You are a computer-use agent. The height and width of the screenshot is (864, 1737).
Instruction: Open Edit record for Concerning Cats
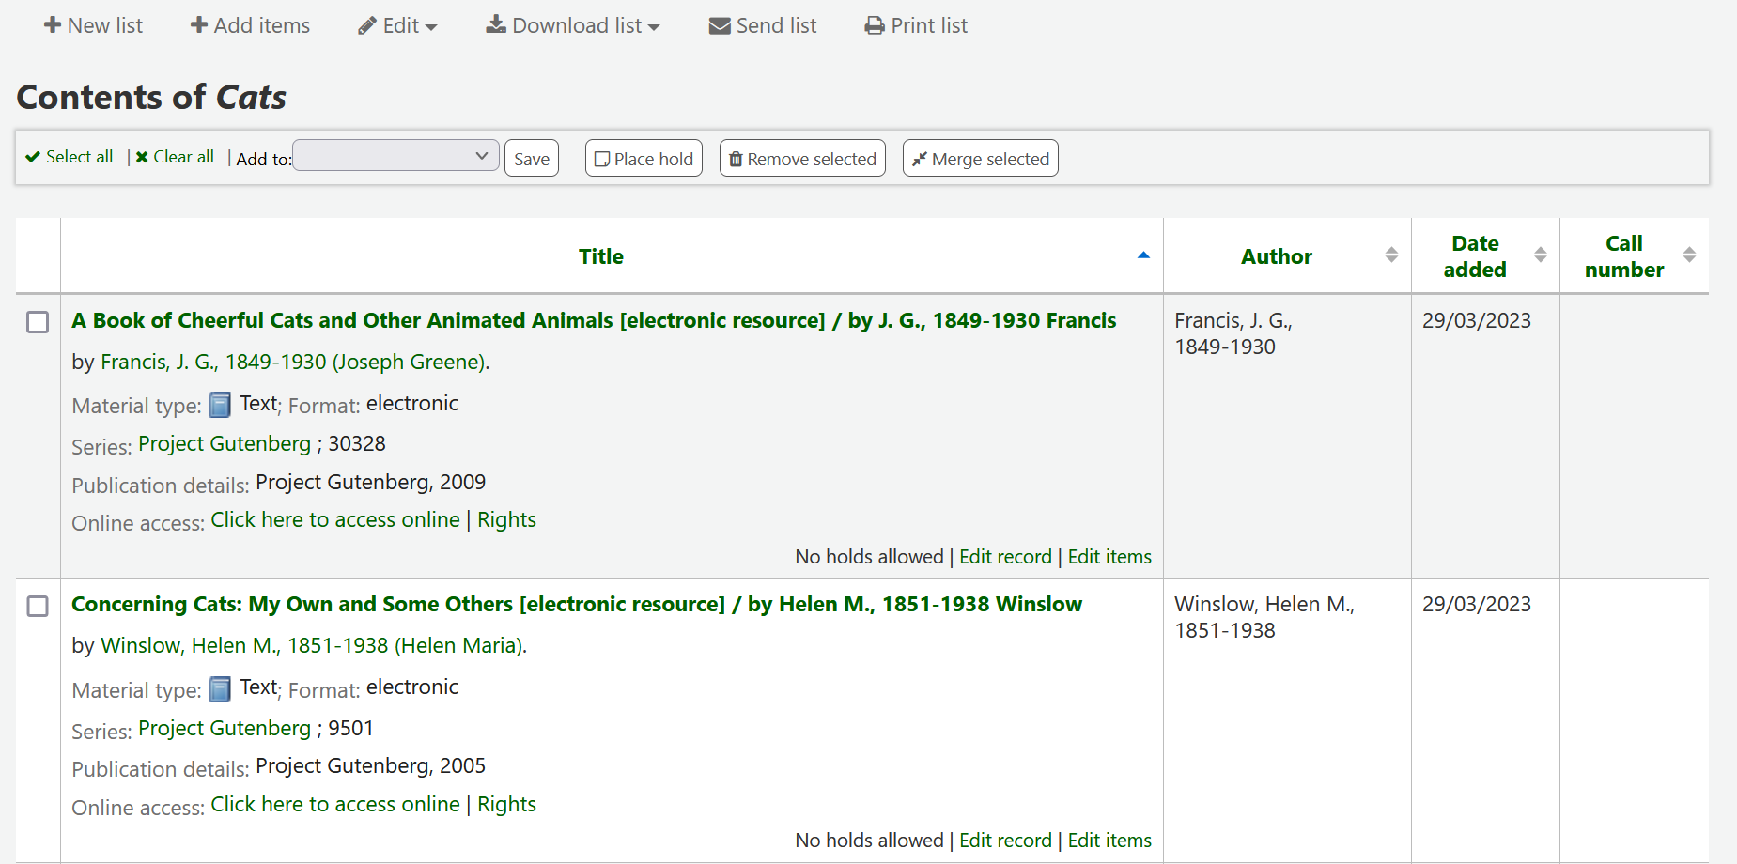coord(1005,840)
